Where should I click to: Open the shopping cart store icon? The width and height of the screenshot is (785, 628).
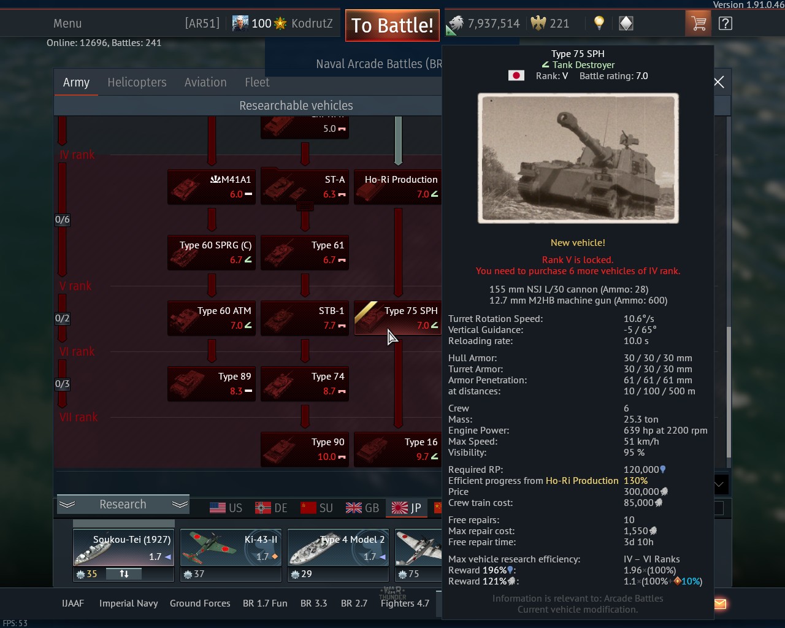(698, 23)
